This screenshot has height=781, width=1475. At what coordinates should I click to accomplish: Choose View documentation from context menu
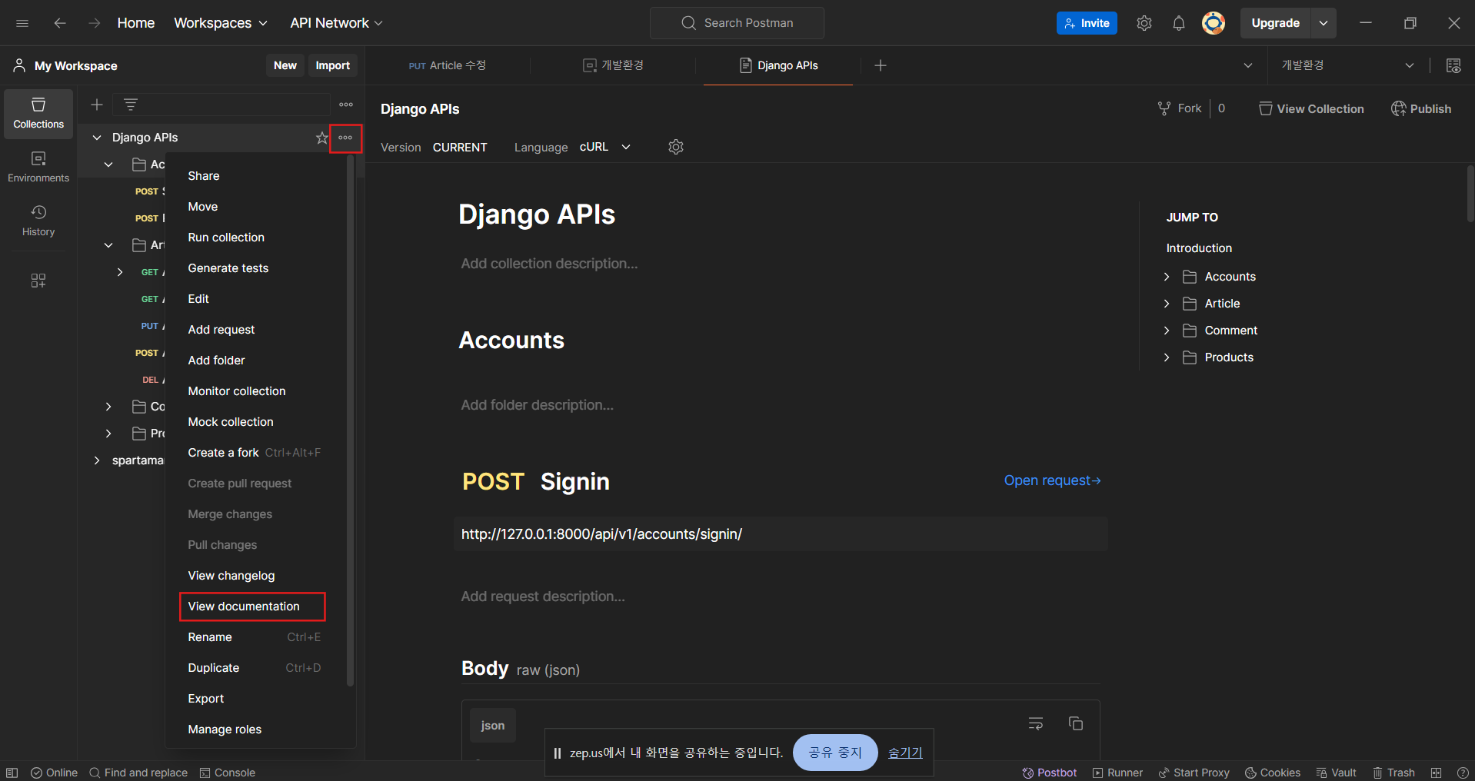(x=252, y=607)
